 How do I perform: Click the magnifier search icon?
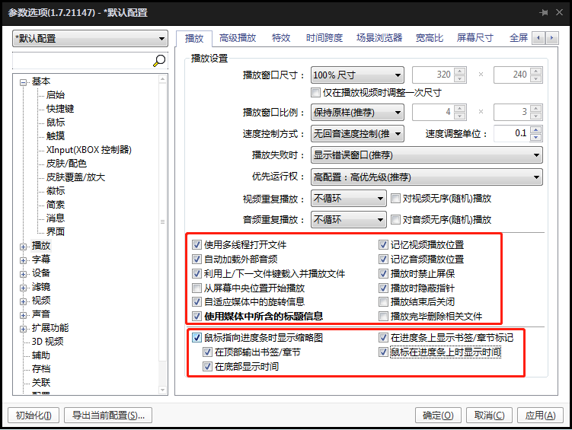pyautogui.click(x=159, y=61)
